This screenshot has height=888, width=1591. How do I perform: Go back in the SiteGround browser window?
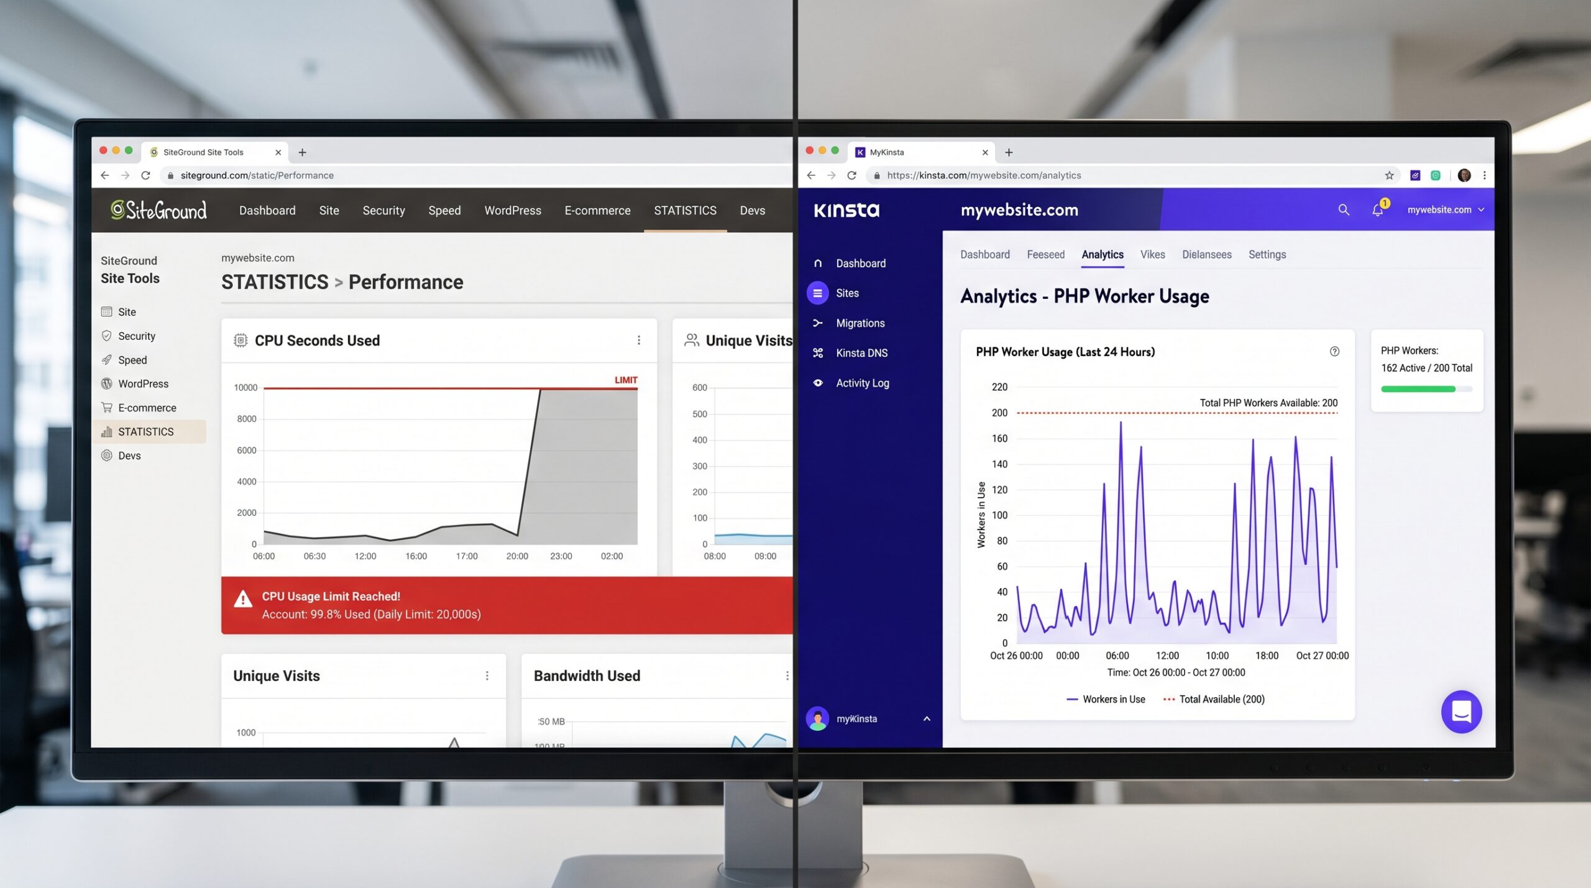[105, 176]
